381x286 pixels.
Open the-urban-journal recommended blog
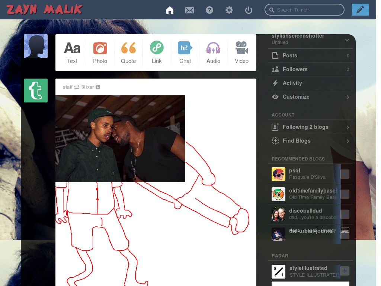(x=311, y=231)
